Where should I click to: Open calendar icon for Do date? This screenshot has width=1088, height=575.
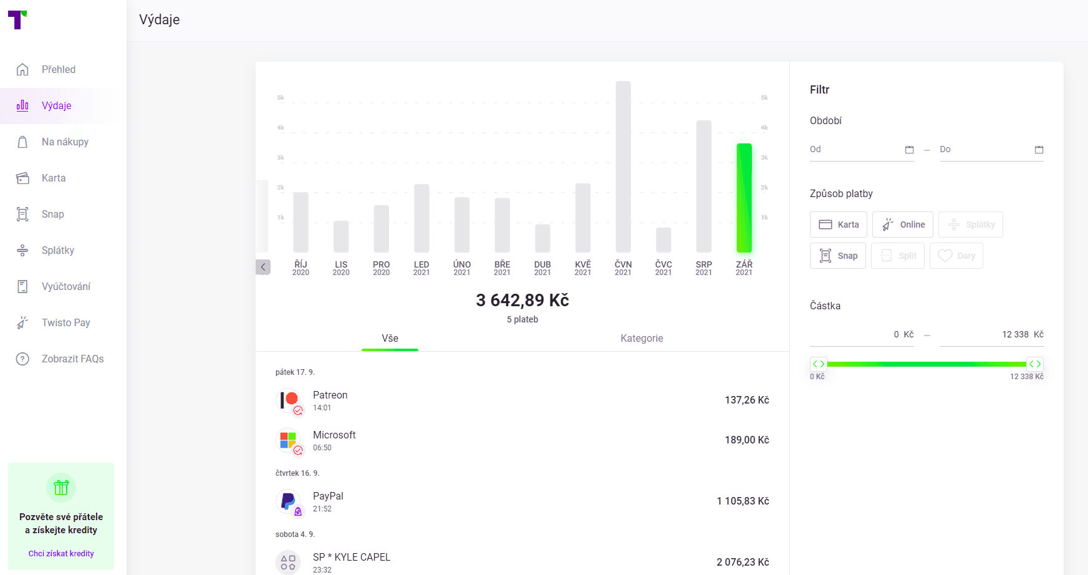(x=1039, y=150)
